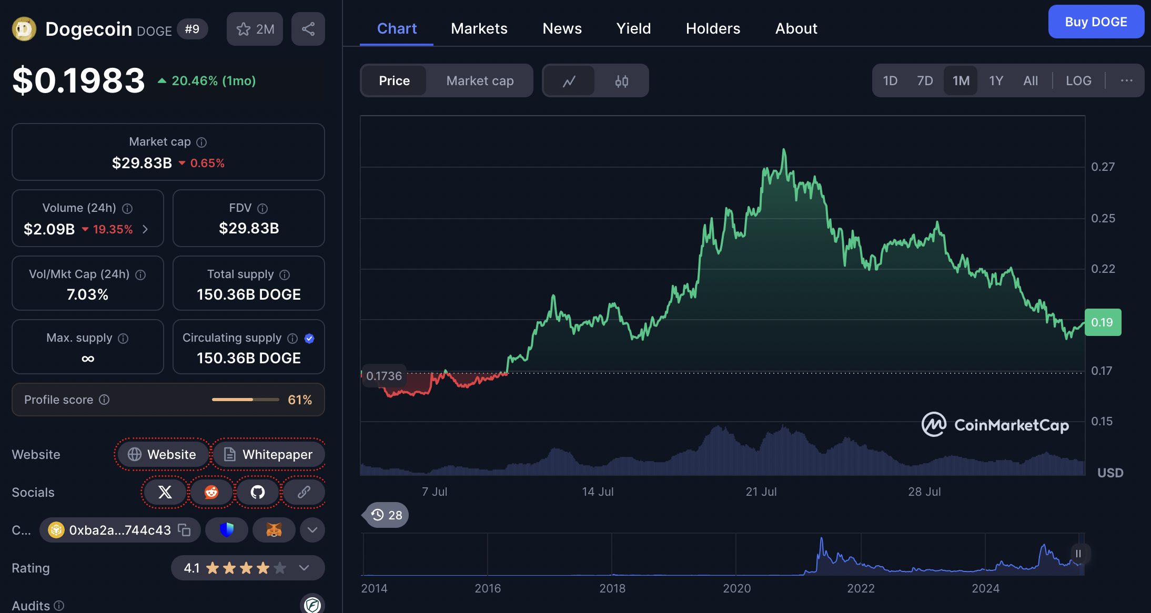Open Dogecoin's Reddit community icon

211,492
